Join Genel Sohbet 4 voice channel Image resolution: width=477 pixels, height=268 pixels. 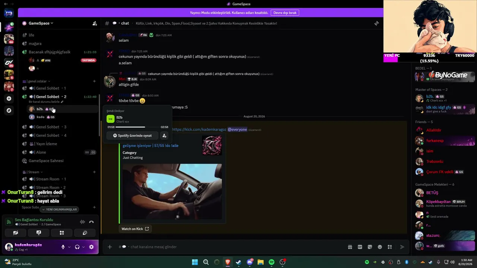pyautogui.click(x=60, y=135)
